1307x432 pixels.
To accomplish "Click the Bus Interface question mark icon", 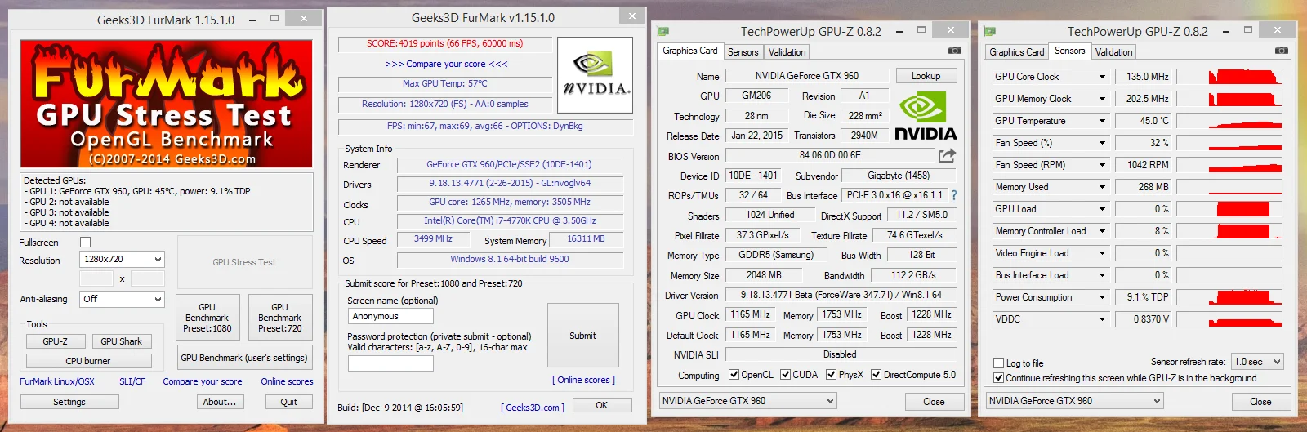I will tap(953, 195).
